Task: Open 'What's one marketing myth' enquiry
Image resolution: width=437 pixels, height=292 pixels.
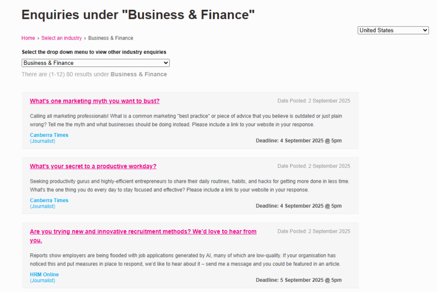Action: pyautogui.click(x=95, y=101)
